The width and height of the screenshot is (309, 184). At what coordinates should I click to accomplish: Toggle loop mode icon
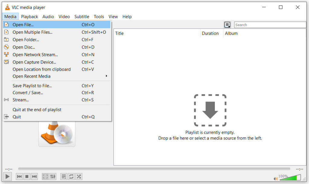(71, 176)
